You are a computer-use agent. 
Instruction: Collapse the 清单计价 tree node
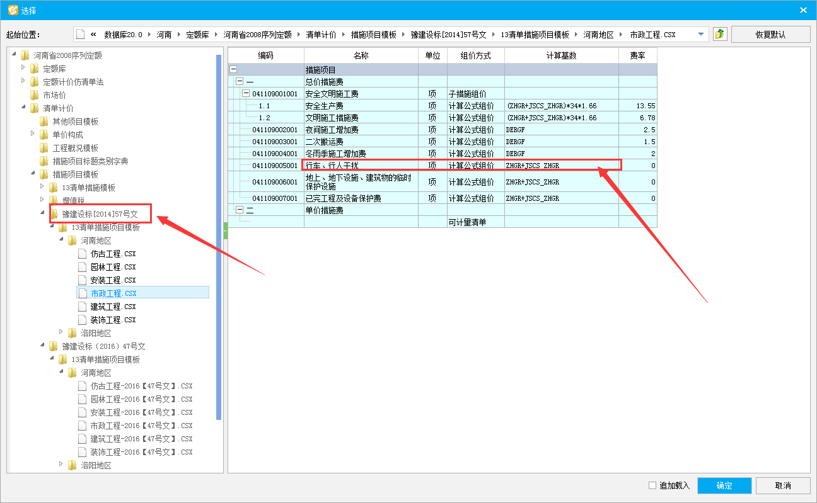24,108
